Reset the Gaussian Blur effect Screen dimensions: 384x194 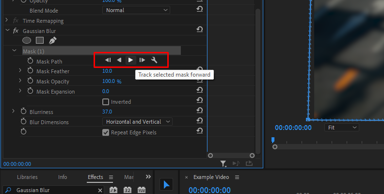200,30
